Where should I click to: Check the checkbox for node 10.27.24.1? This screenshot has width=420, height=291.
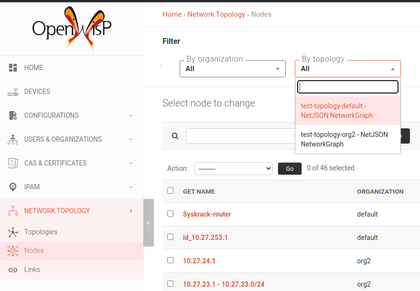pyautogui.click(x=170, y=260)
